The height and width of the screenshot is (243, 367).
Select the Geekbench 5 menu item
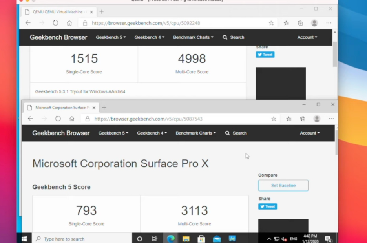[113, 133]
